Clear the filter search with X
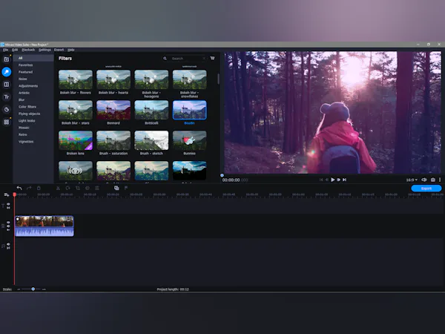 click(204, 59)
